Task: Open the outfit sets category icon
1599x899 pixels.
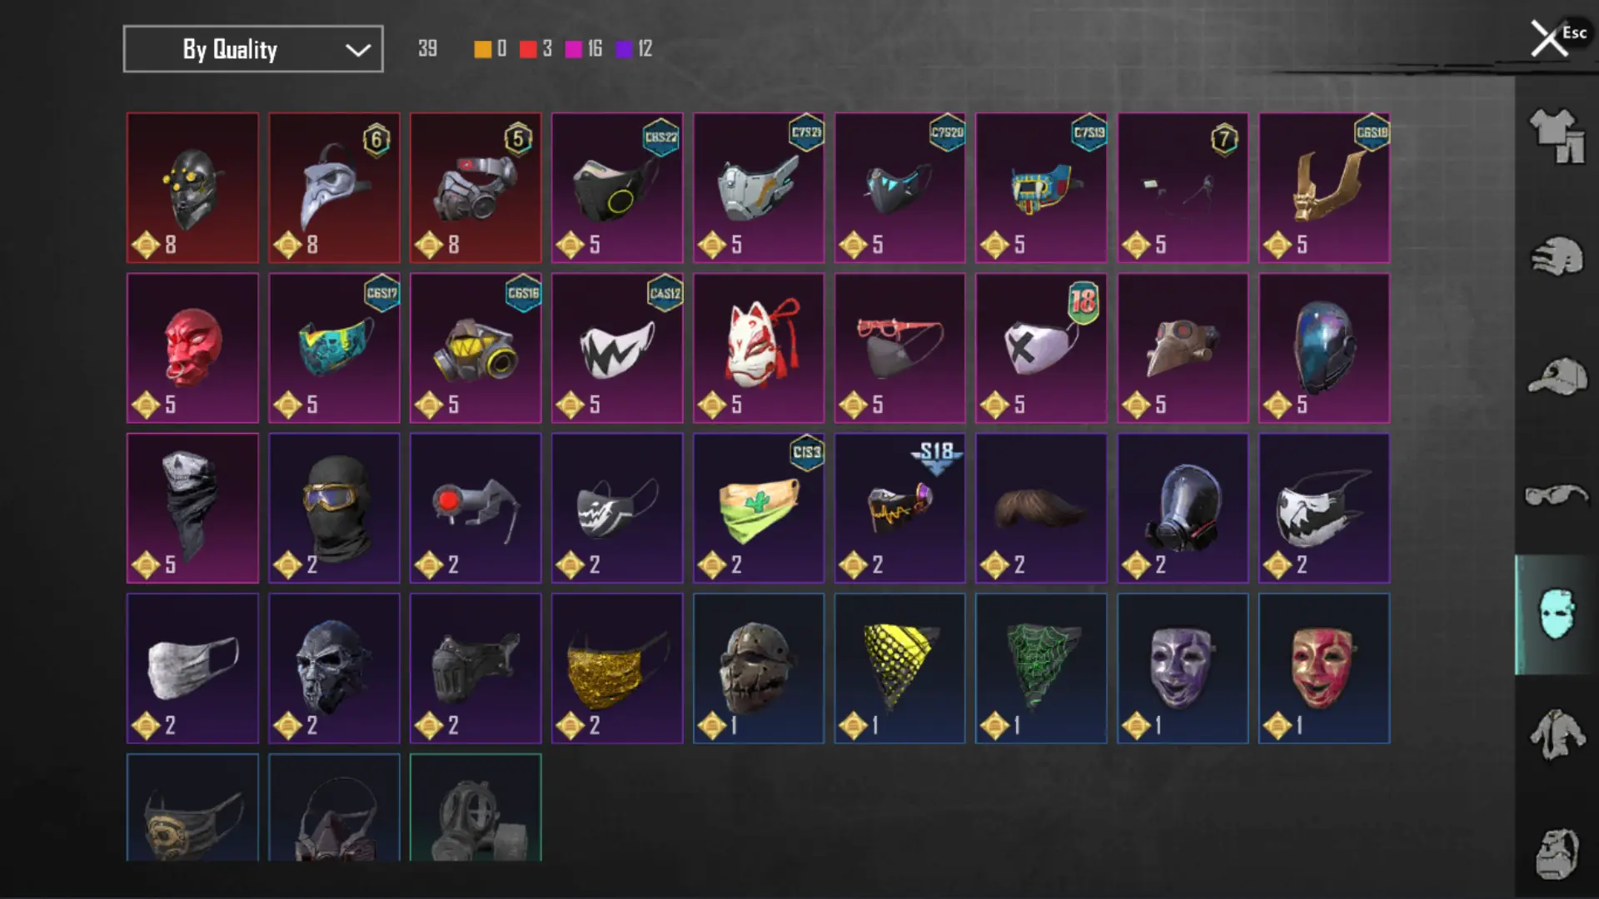Action: click(x=1557, y=136)
